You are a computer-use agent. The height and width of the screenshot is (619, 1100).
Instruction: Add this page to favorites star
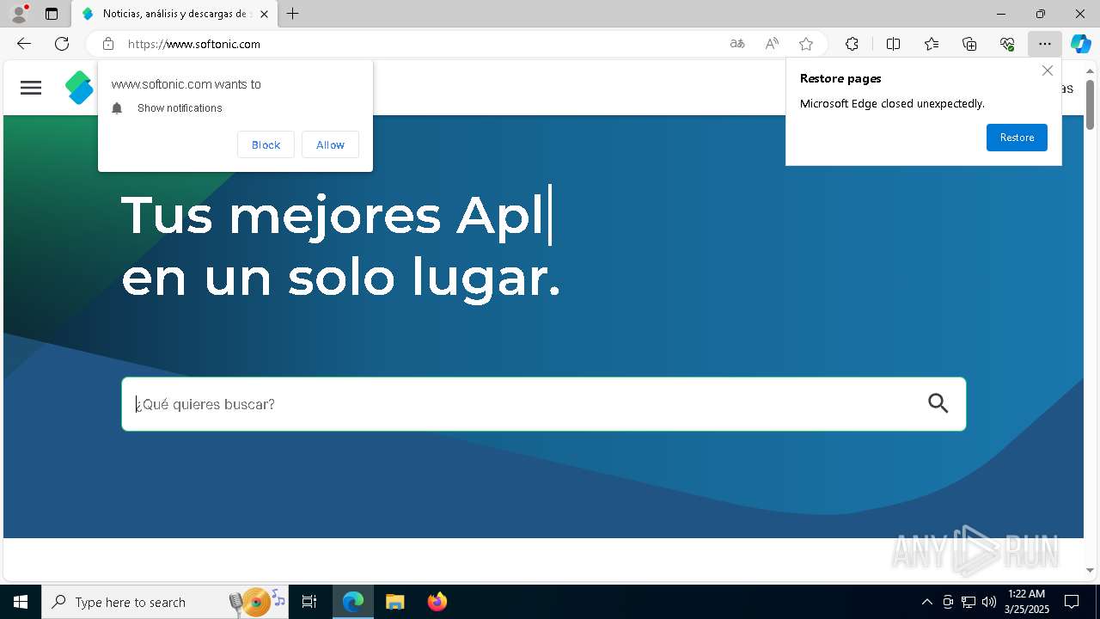pos(805,44)
